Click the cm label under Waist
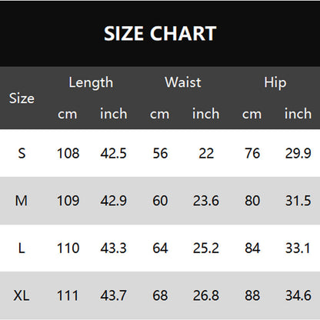 tap(159, 115)
